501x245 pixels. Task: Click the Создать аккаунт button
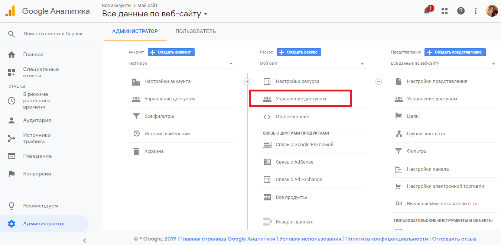(171, 52)
